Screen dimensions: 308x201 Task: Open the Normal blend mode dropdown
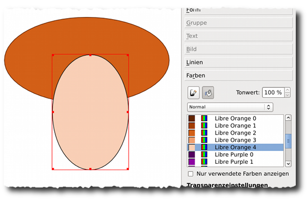click(x=230, y=107)
